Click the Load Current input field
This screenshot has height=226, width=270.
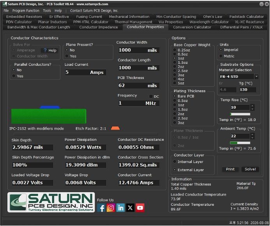coord(86,72)
